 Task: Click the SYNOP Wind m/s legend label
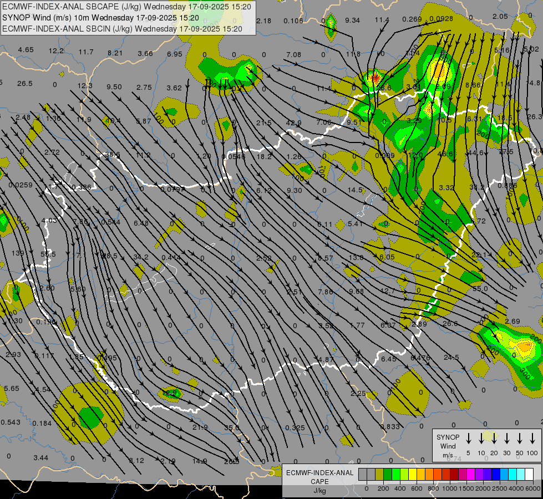click(448, 446)
